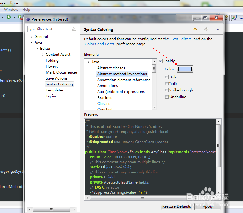Collapse the Editor tree node

click(37, 49)
